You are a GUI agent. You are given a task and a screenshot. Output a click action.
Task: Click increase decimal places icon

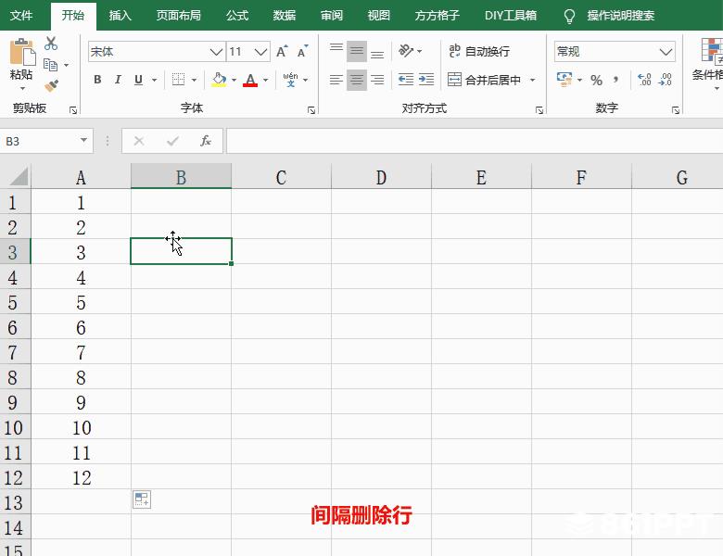[x=644, y=80]
